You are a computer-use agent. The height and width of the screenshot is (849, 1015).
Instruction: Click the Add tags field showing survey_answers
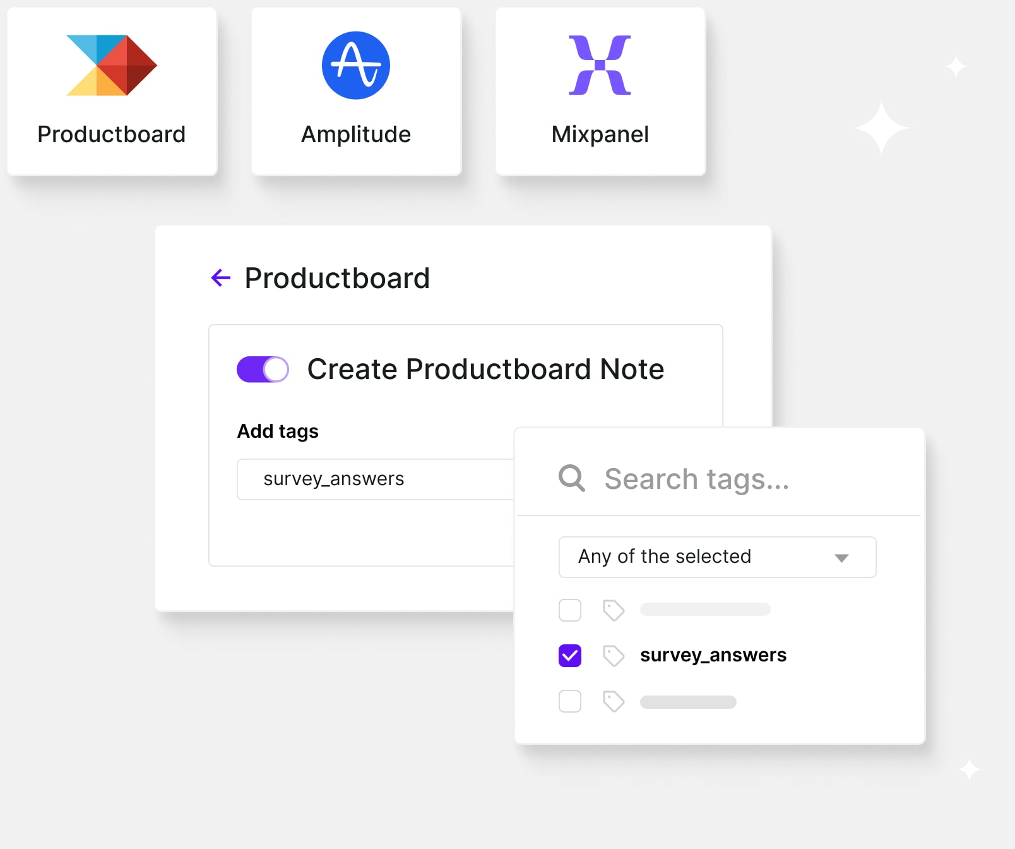click(x=376, y=479)
